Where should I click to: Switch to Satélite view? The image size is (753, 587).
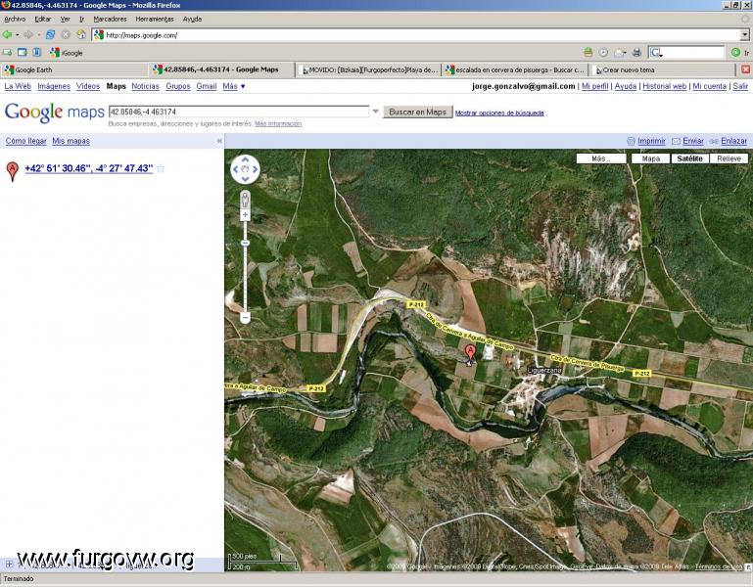pyautogui.click(x=689, y=158)
